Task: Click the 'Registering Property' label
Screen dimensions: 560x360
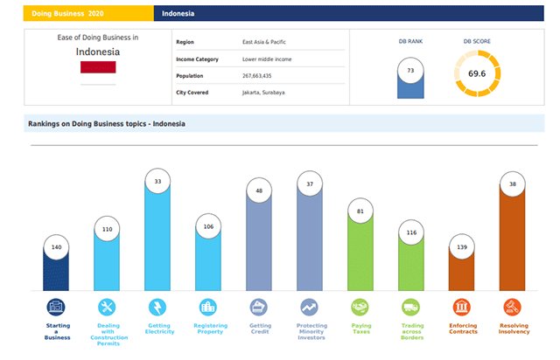Action: pos(210,329)
